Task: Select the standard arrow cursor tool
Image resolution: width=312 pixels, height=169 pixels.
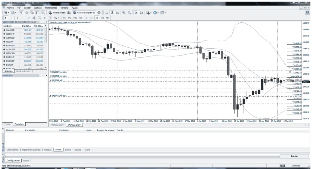Action: click(x=5, y=17)
